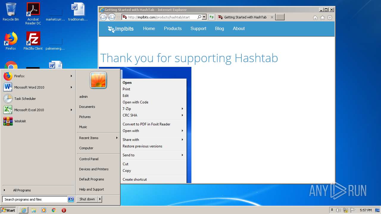
Task: Click the IE back navigation button
Action: [103, 17]
